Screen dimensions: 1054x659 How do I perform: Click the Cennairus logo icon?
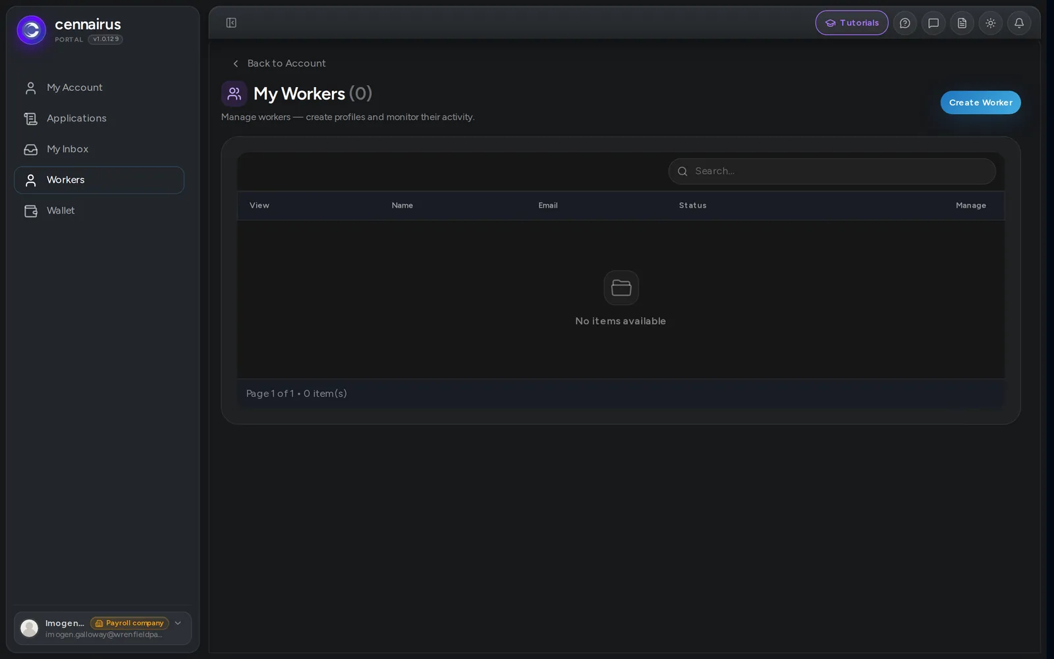pyautogui.click(x=31, y=30)
